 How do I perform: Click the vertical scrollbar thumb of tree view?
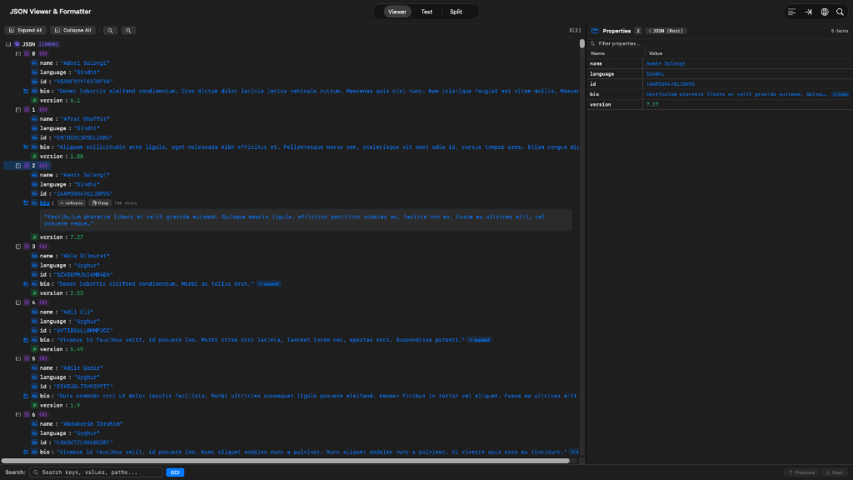[582, 43]
